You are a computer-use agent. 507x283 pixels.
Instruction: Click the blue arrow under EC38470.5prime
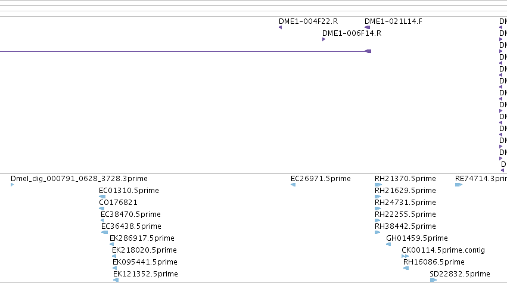coord(102,220)
